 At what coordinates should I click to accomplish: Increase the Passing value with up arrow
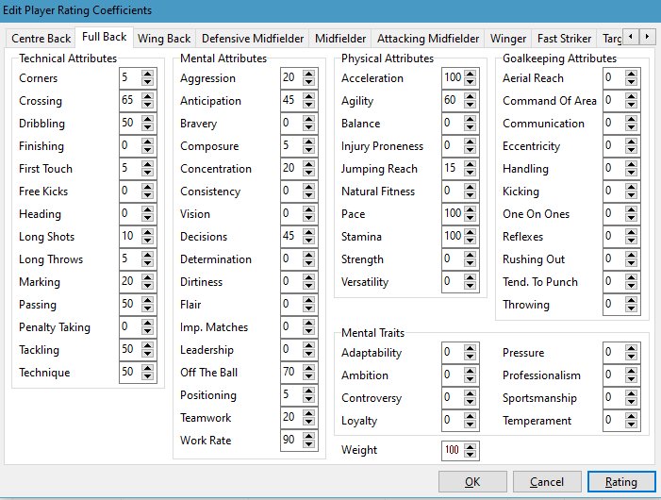pos(147,301)
